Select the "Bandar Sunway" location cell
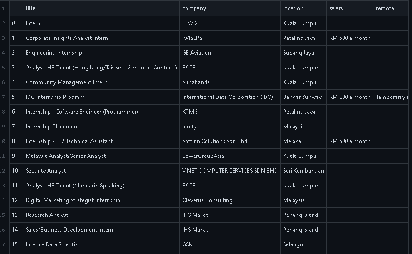The width and height of the screenshot is (412, 254). (x=302, y=97)
